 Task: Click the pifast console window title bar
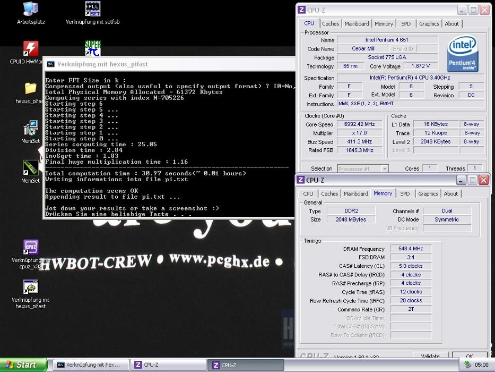169,64
